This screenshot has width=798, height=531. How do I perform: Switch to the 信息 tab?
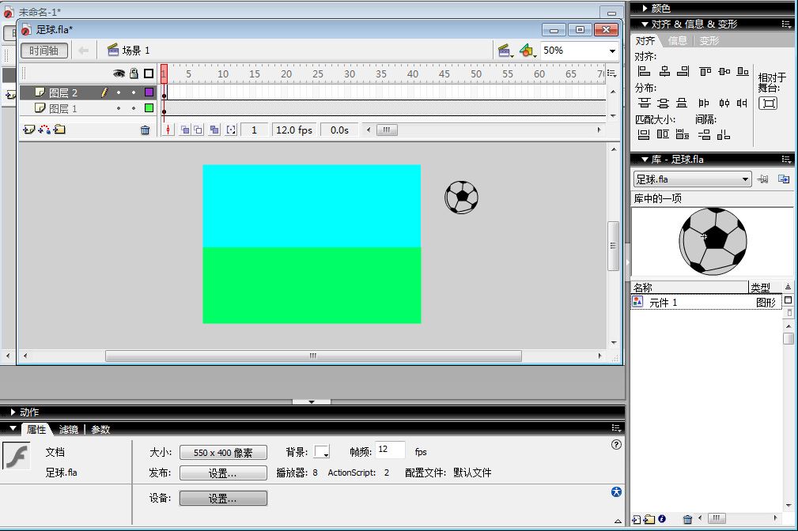coord(677,40)
